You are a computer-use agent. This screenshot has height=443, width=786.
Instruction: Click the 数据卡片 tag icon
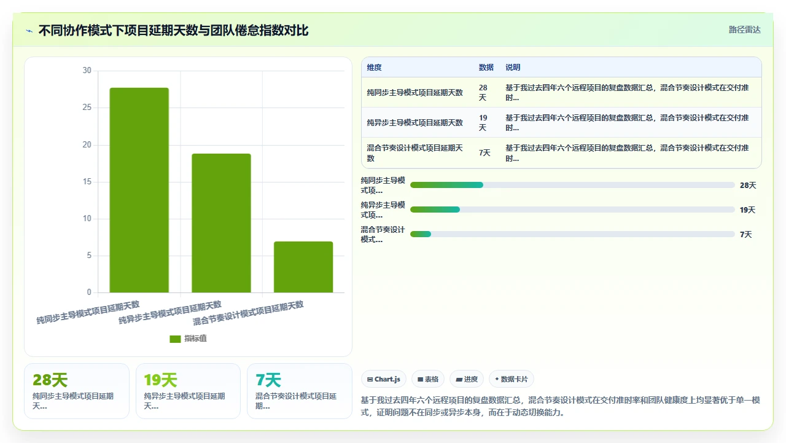point(497,379)
